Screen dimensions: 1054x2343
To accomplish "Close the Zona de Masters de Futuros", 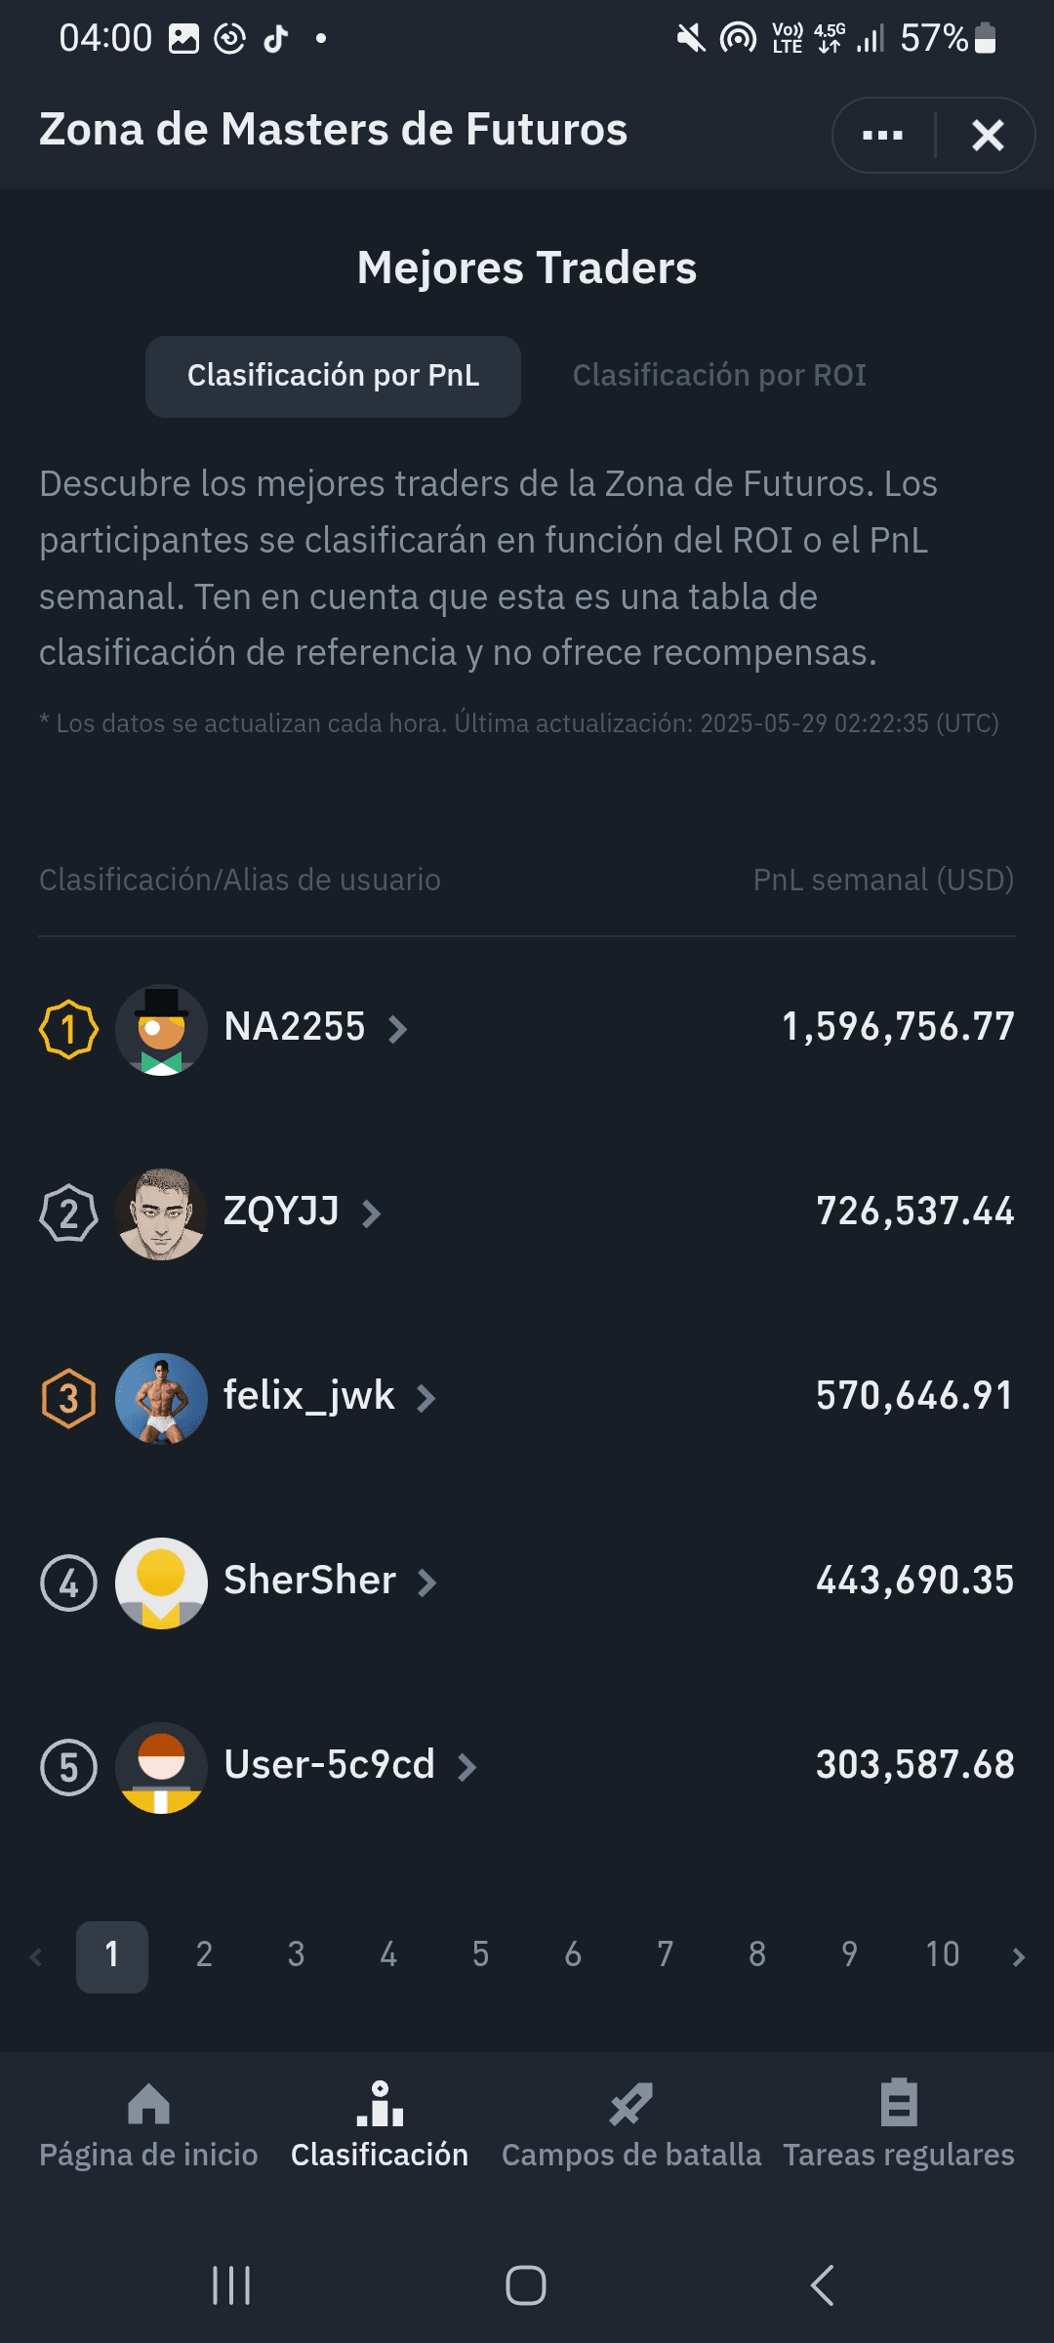I will click(988, 136).
